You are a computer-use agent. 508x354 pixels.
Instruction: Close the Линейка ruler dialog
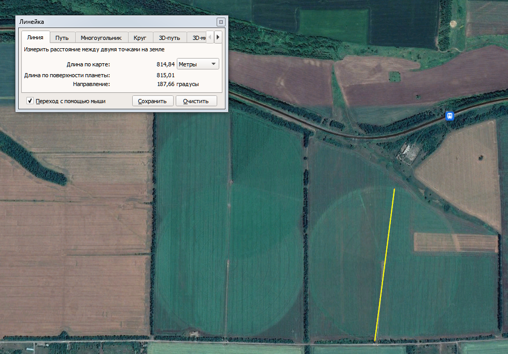(x=221, y=22)
